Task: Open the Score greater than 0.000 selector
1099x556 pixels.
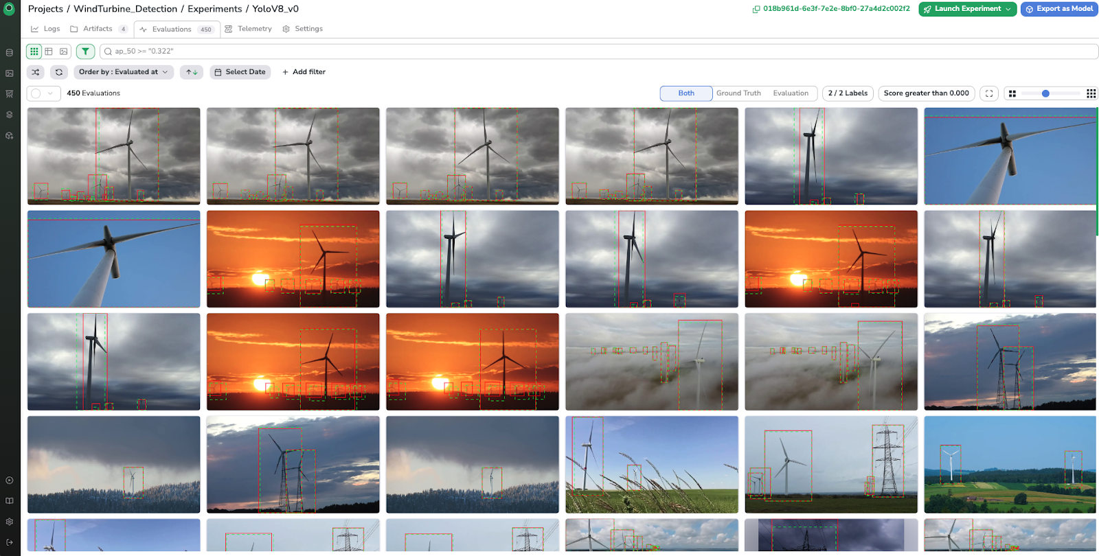Action: click(x=927, y=93)
